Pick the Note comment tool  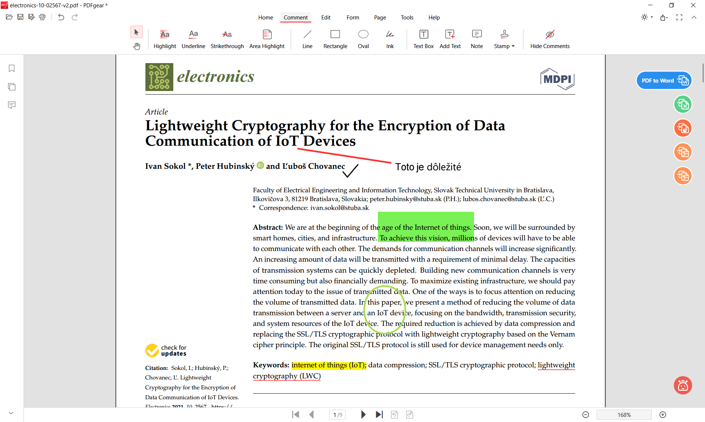click(477, 39)
